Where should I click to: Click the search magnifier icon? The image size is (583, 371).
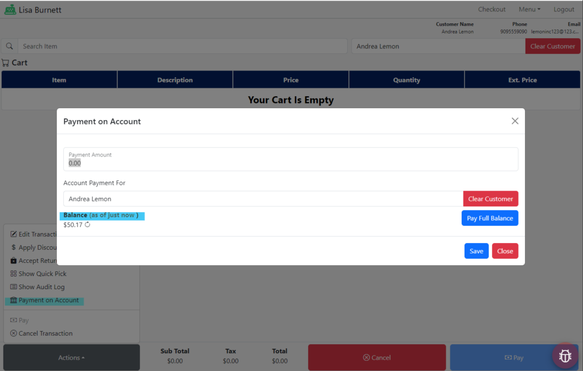tap(9, 46)
